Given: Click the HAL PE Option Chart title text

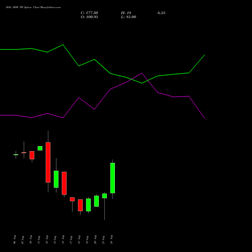Looking at the screenshot, I should click(33, 8).
